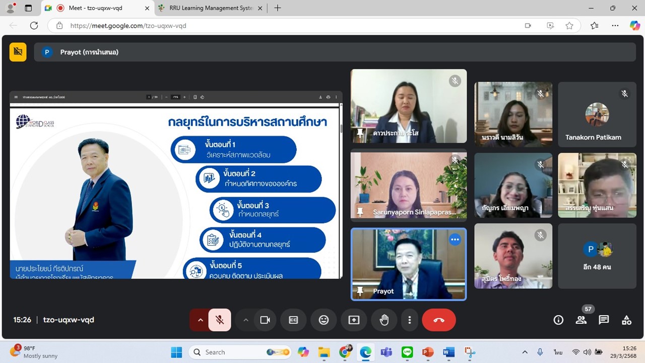Open LINE from the taskbar
The image size is (645, 363).
407,352
